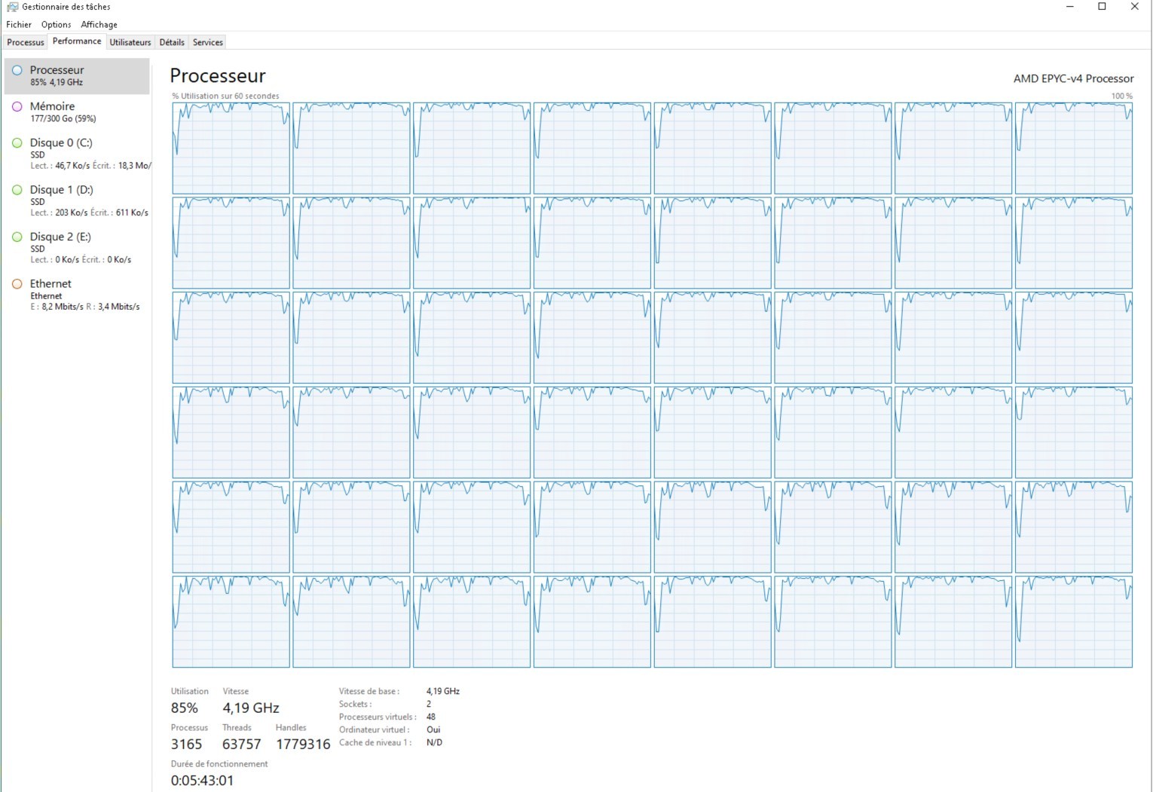The height and width of the screenshot is (792, 1153).
Task: Click the Sockets value 2
Action: (x=429, y=704)
